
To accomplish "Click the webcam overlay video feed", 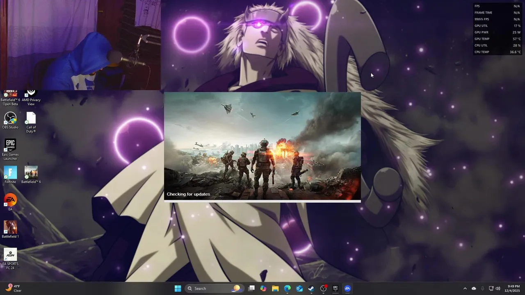I will pyautogui.click(x=80, y=45).
